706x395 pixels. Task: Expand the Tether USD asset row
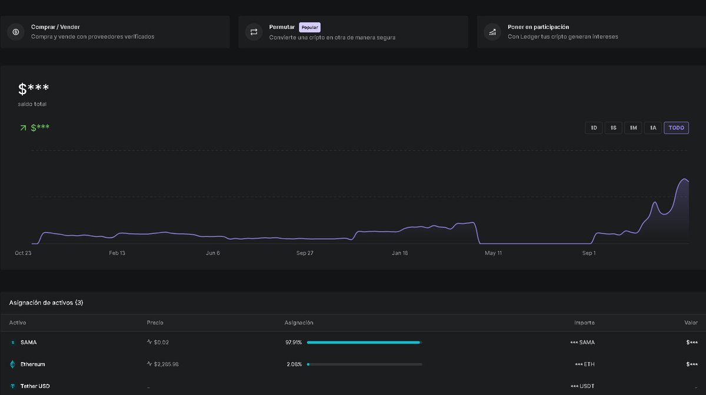tap(353, 386)
